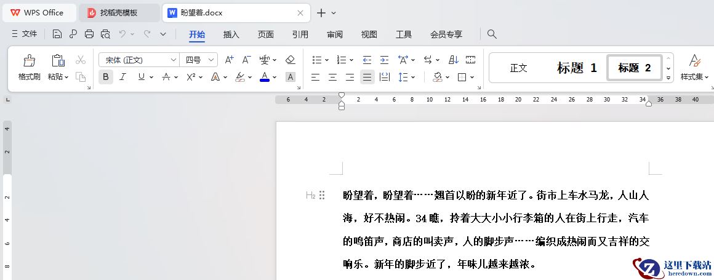
Task: Toggle Italic formatting button
Action: pos(122,77)
